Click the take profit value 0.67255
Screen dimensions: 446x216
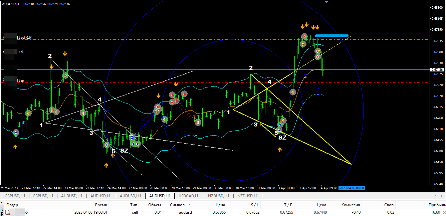286,212
